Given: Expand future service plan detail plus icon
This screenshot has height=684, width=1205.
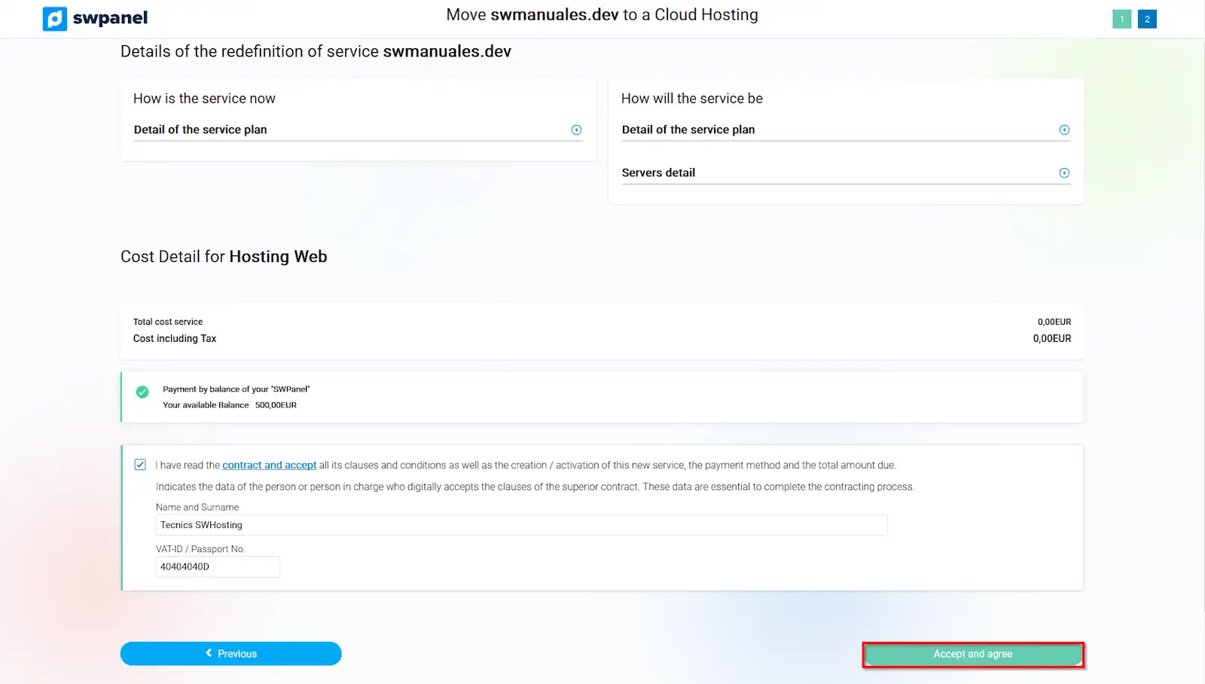Looking at the screenshot, I should click(1064, 130).
